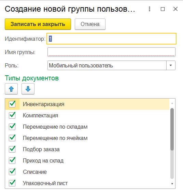The width and height of the screenshot is (183, 194).
Task: Move selected document type down
Action: 28,89
